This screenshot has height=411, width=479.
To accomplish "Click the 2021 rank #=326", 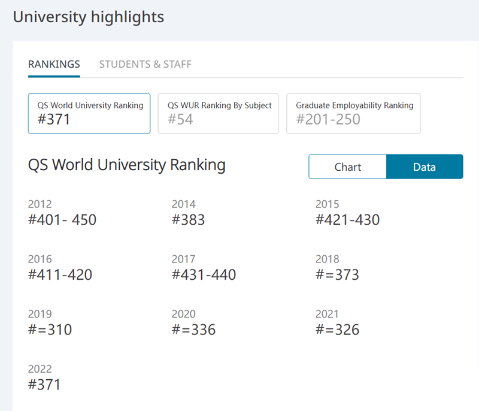I will [337, 330].
